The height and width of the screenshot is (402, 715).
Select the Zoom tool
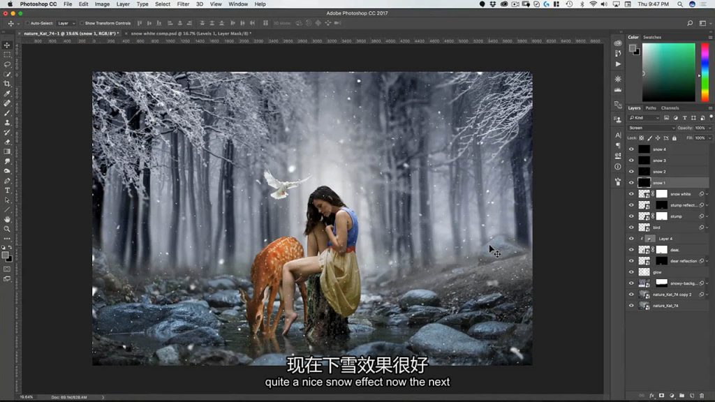click(7, 229)
